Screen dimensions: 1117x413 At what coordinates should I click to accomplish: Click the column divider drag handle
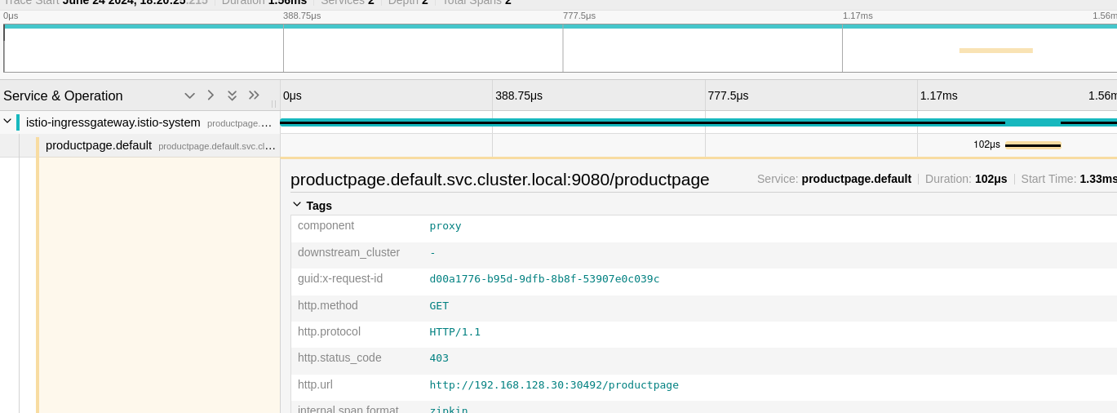click(x=273, y=104)
